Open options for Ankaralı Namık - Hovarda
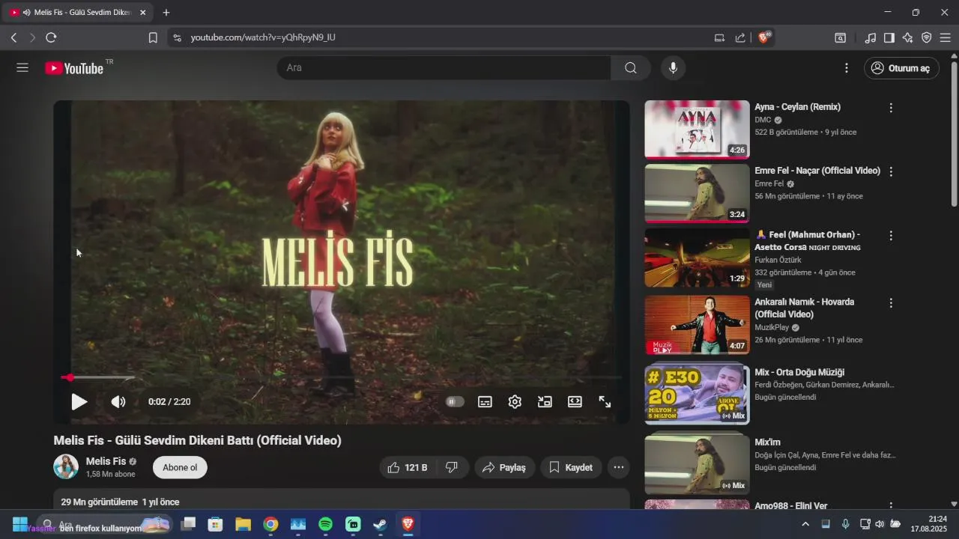959x539 pixels. [891, 303]
